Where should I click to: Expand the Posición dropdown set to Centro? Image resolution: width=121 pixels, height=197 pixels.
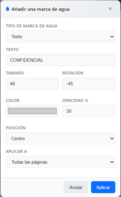[60, 138]
